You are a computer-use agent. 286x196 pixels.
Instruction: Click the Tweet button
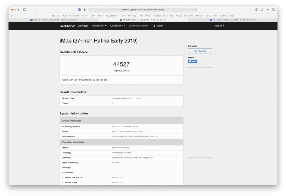coord(192,61)
